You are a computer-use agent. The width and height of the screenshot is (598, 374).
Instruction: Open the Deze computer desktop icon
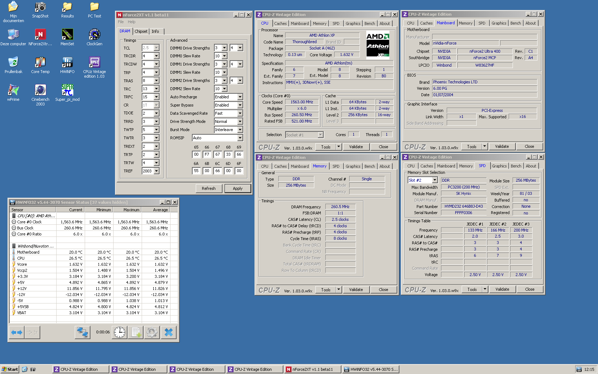pos(13,38)
